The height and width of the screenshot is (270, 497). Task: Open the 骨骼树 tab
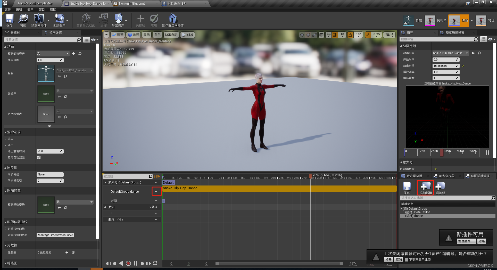coord(15,33)
